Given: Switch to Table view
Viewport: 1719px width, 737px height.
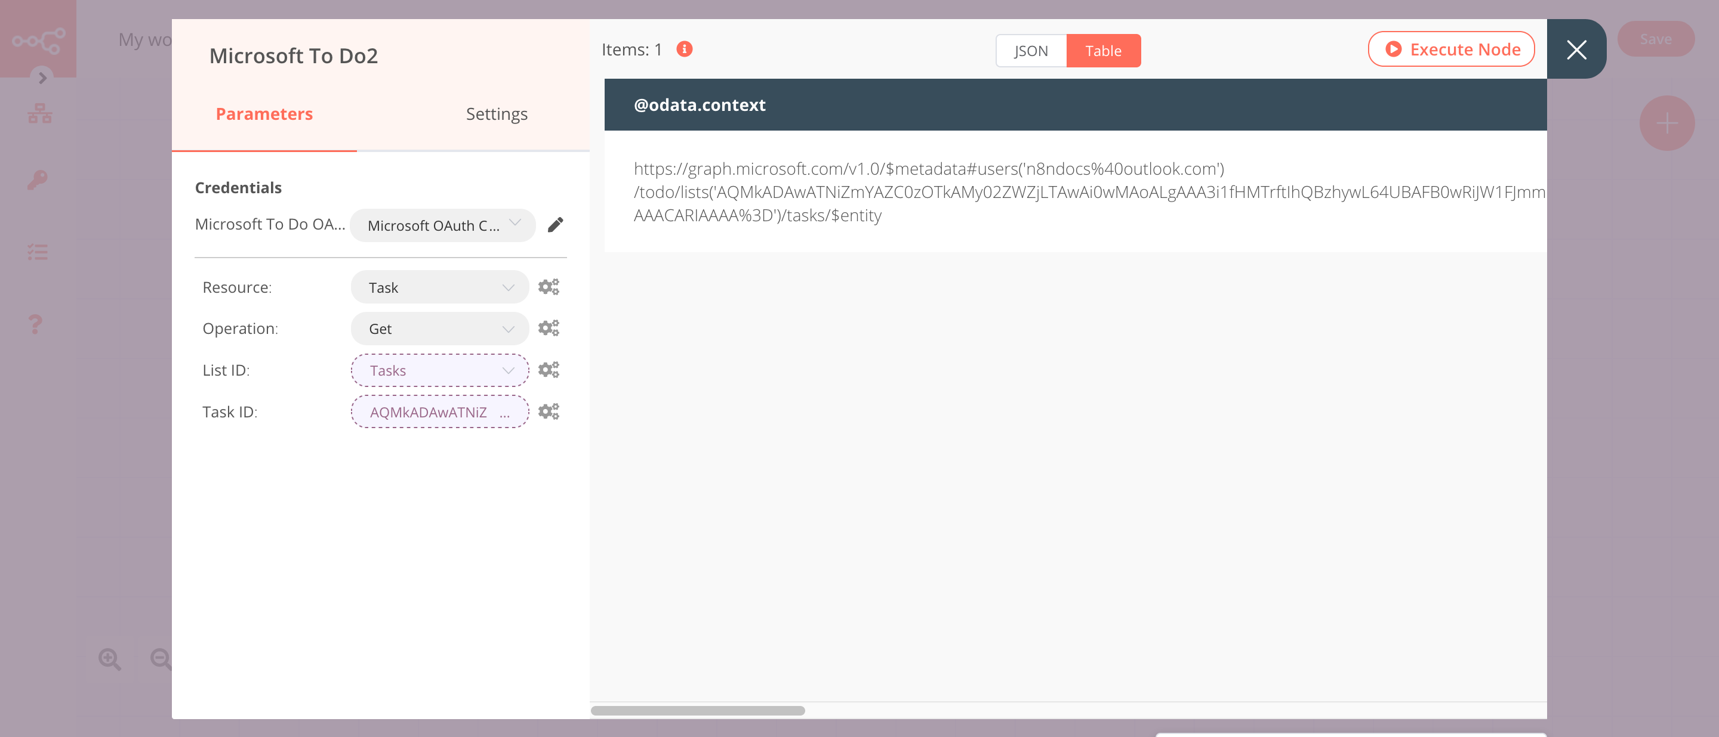Looking at the screenshot, I should coord(1103,49).
